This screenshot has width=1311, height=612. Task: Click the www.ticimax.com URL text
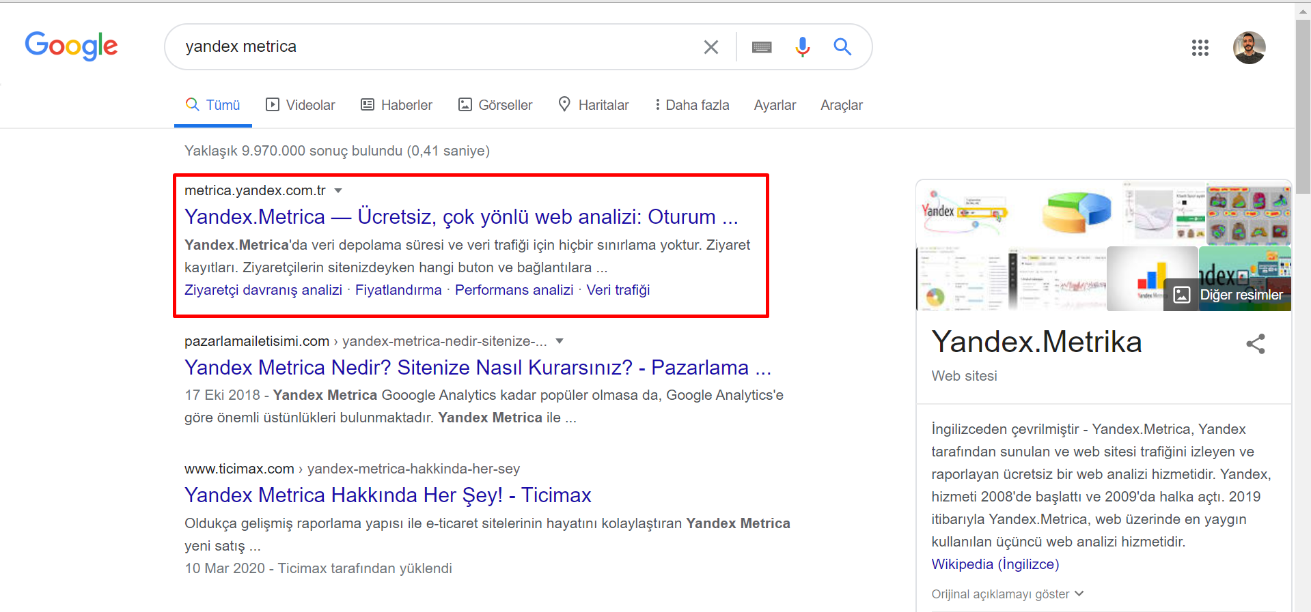239,469
